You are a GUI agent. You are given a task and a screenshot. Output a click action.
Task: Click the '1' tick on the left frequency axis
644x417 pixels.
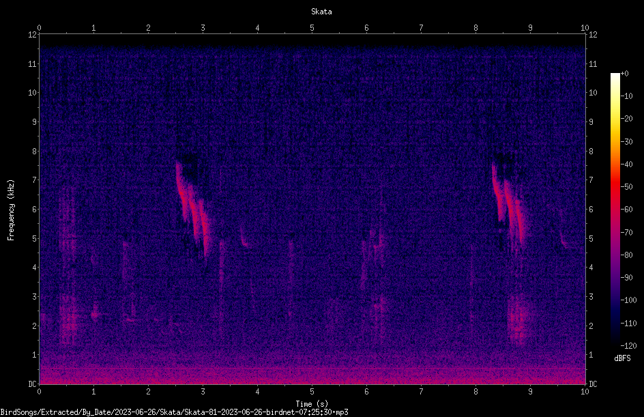(34, 355)
